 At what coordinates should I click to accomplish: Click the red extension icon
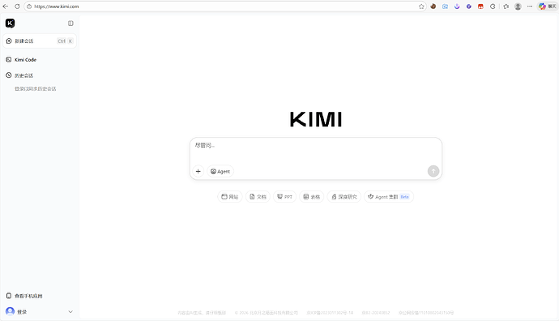coord(480,6)
